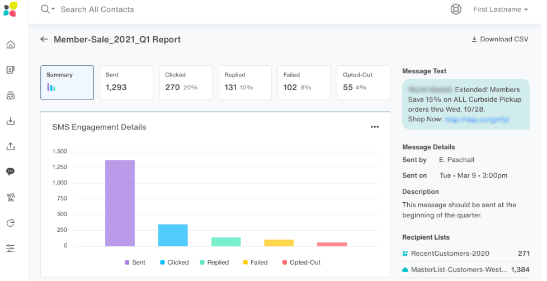
Task: Toggle the Clicked series in chart legend
Action: tap(174, 263)
